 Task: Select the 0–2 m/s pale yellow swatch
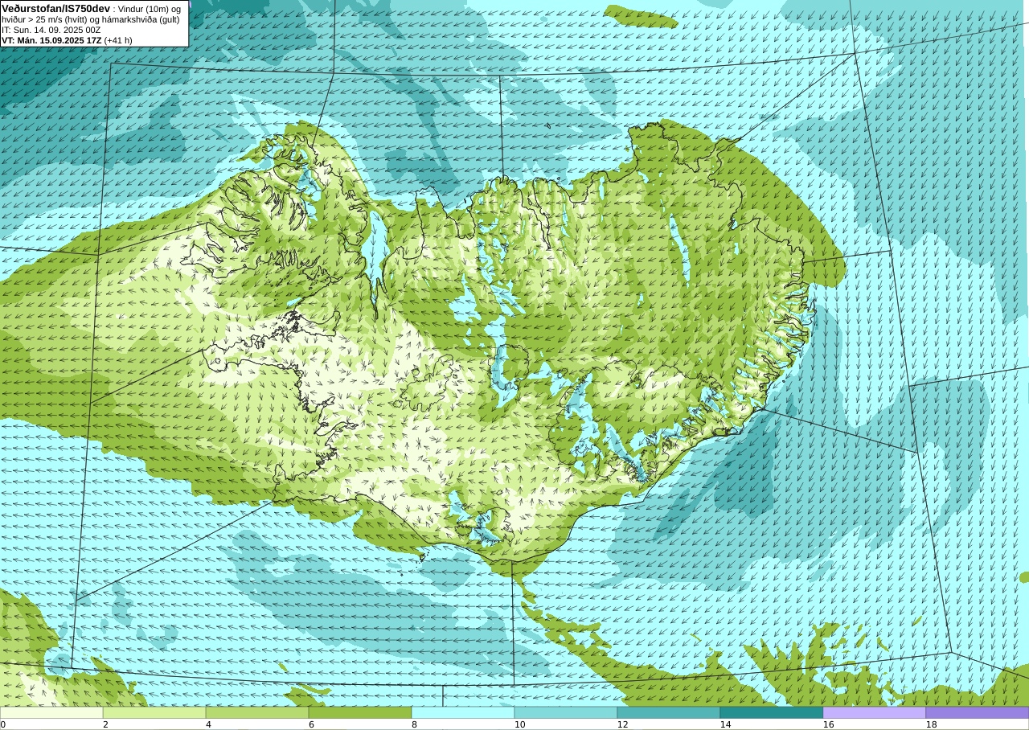51,712
